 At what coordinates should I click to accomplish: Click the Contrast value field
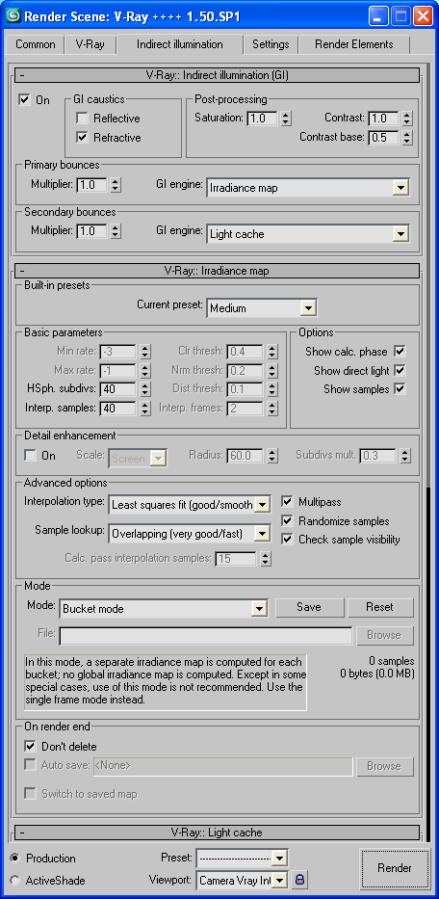pos(384,119)
